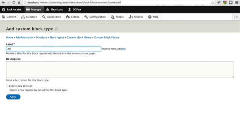Follow the Structure breadcrumb link
Viewport: 240px width, 135px height.
click(42, 37)
